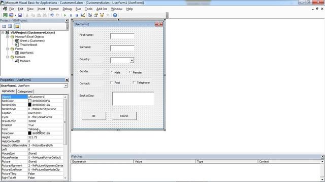Click the View Code icon in Project pane
325x182 pixels.
[x=4, y=26]
